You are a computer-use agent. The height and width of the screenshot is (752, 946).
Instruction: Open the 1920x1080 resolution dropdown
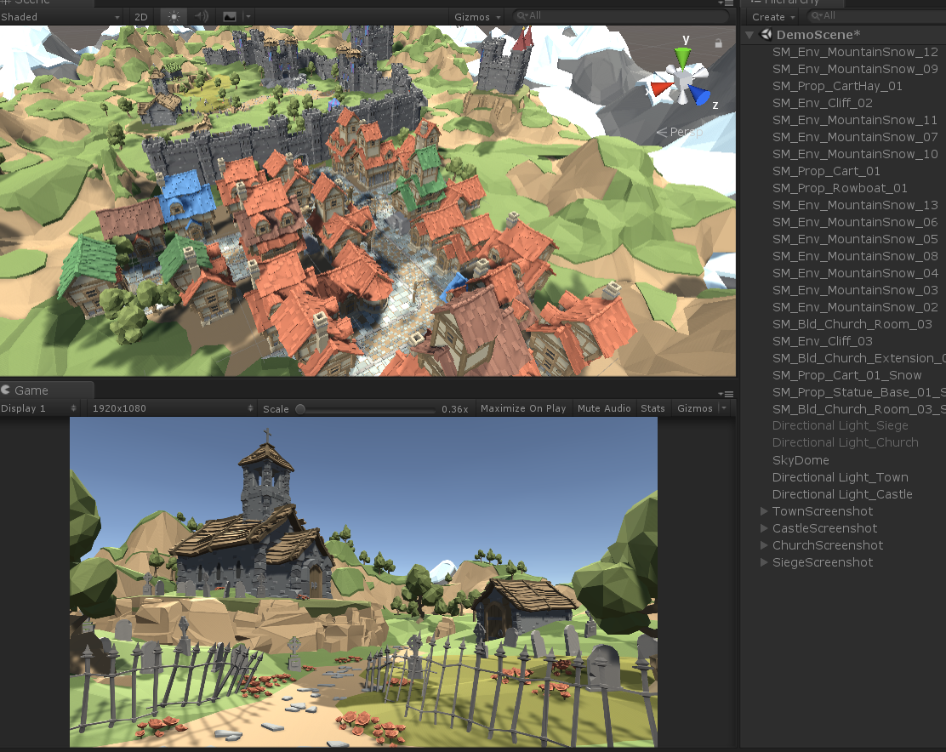click(173, 408)
